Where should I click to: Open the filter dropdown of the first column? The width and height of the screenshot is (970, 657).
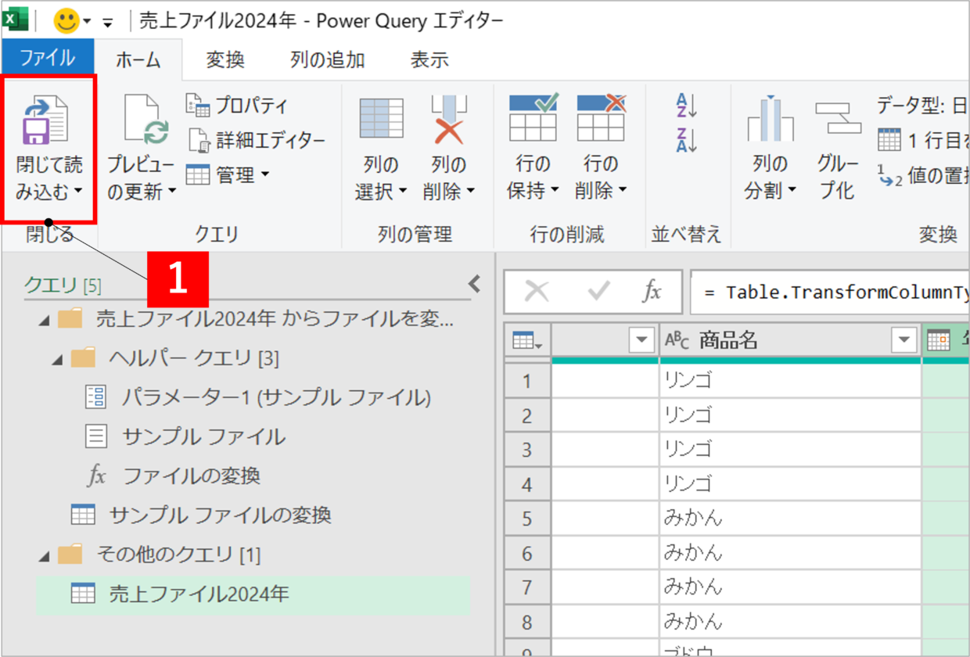(x=642, y=340)
